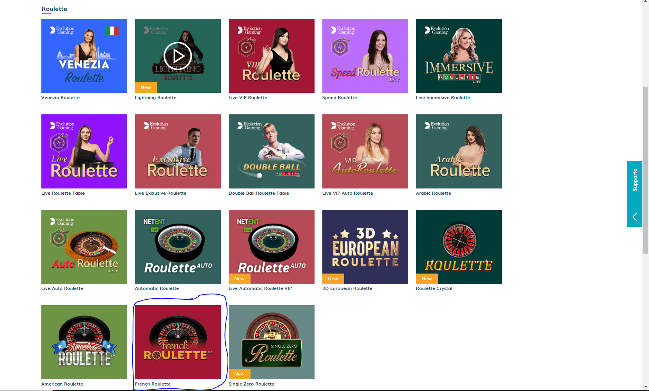Screen dimensions: 649x391
Task: Click the Live Auto Roulette caption
Action: (x=62, y=288)
